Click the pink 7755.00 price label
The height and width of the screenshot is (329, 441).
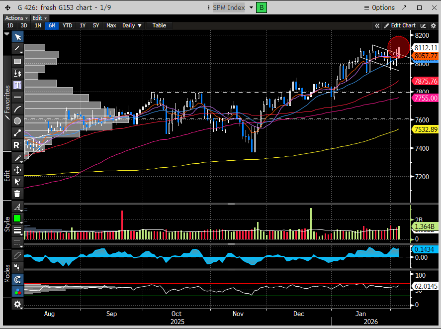(x=426, y=98)
